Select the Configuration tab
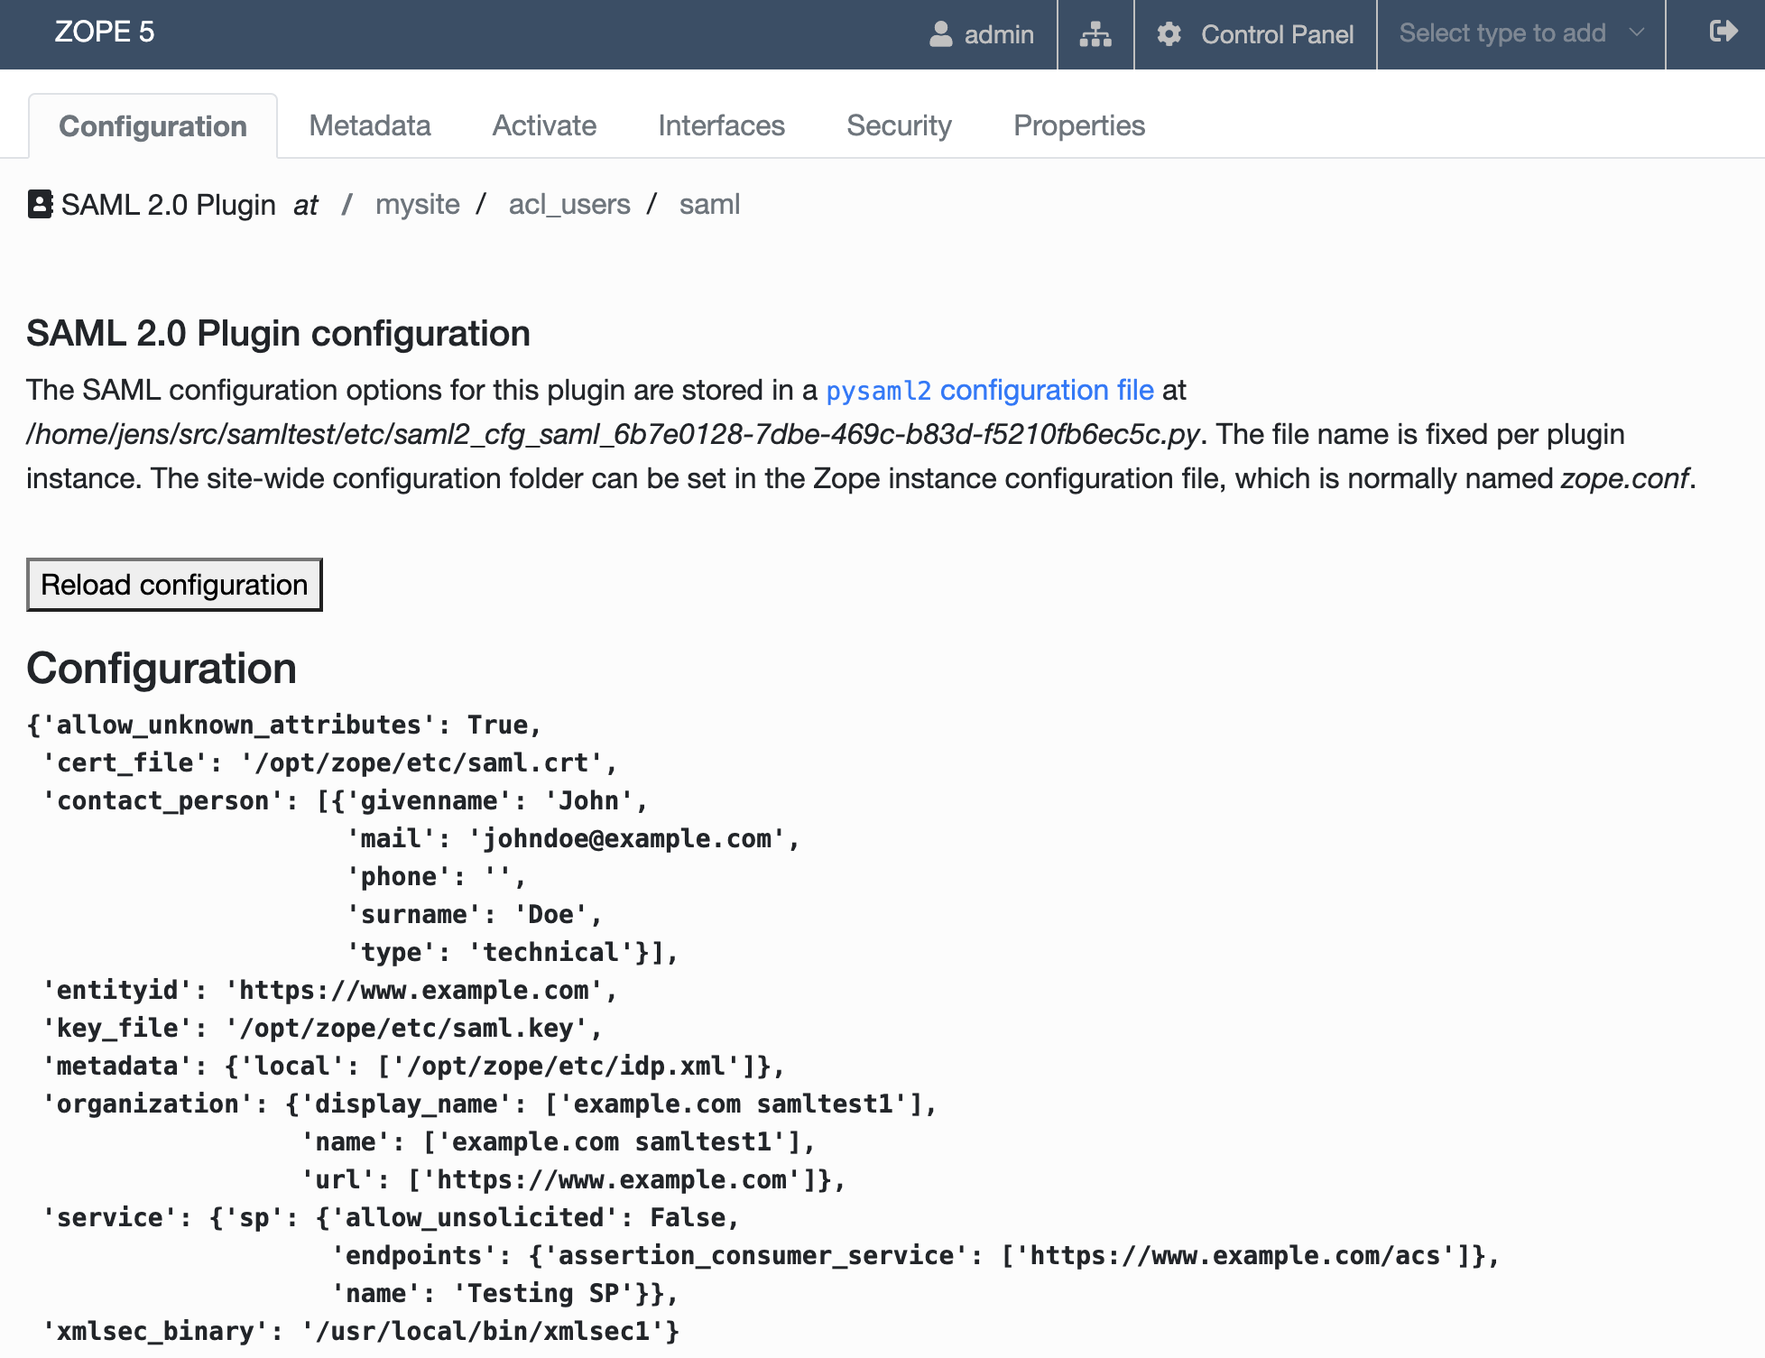Image resolution: width=1765 pixels, height=1358 pixels. pyautogui.click(x=152, y=126)
